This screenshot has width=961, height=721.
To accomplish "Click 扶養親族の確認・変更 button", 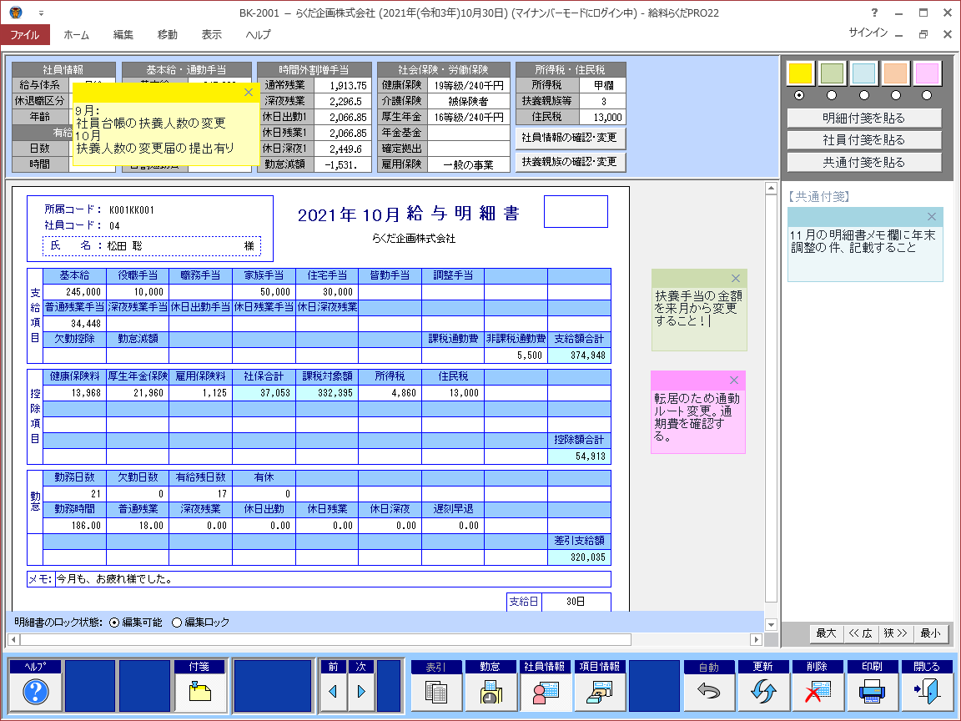I will (x=570, y=162).
